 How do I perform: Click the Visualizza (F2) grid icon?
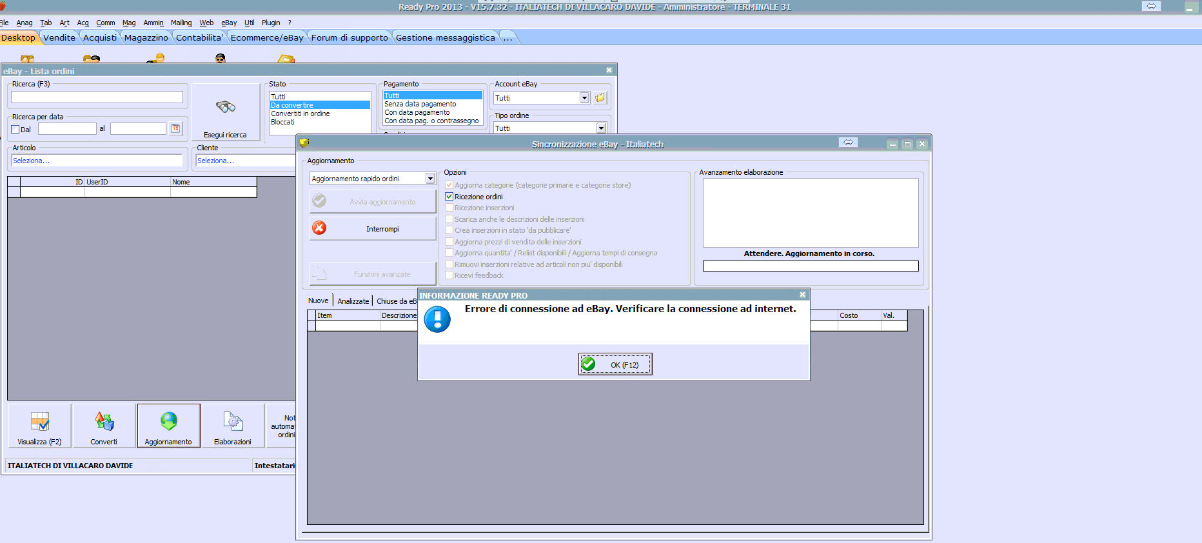tap(39, 422)
